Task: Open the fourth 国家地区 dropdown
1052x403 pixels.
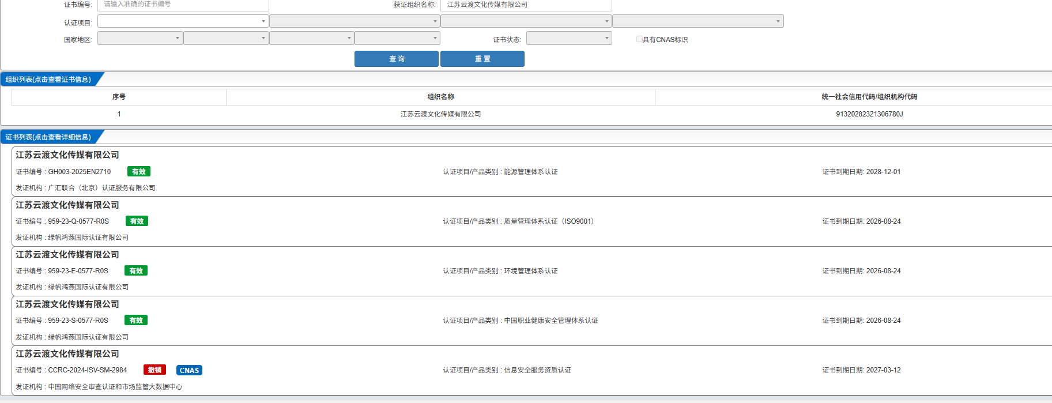Action: (397, 38)
